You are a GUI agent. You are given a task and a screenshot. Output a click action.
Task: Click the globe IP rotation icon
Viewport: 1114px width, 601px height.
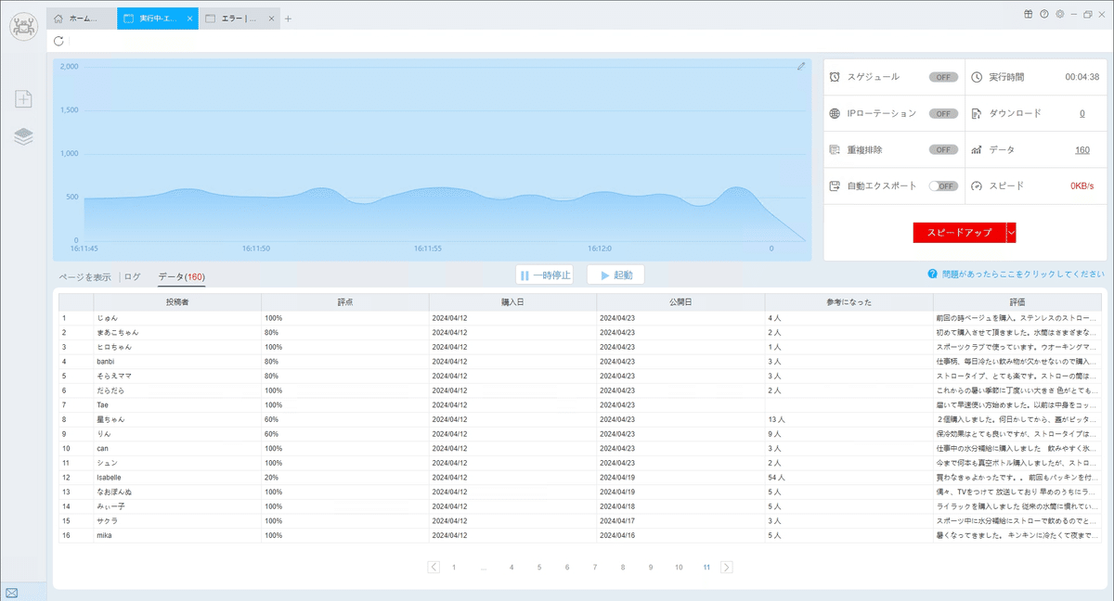point(835,113)
